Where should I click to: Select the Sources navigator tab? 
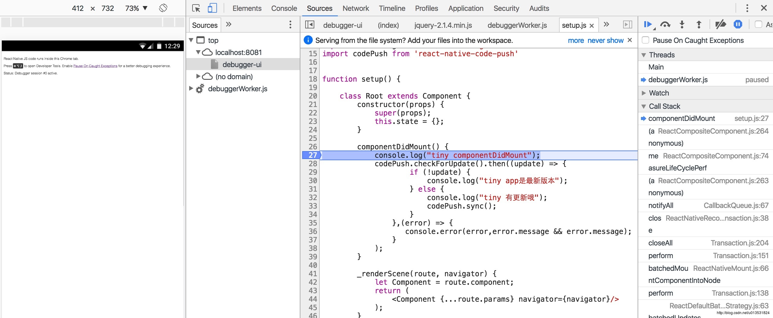pos(205,25)
